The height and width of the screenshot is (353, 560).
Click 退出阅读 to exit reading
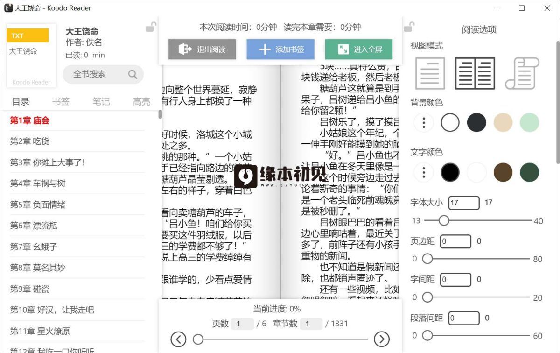(x=202, y=49)
